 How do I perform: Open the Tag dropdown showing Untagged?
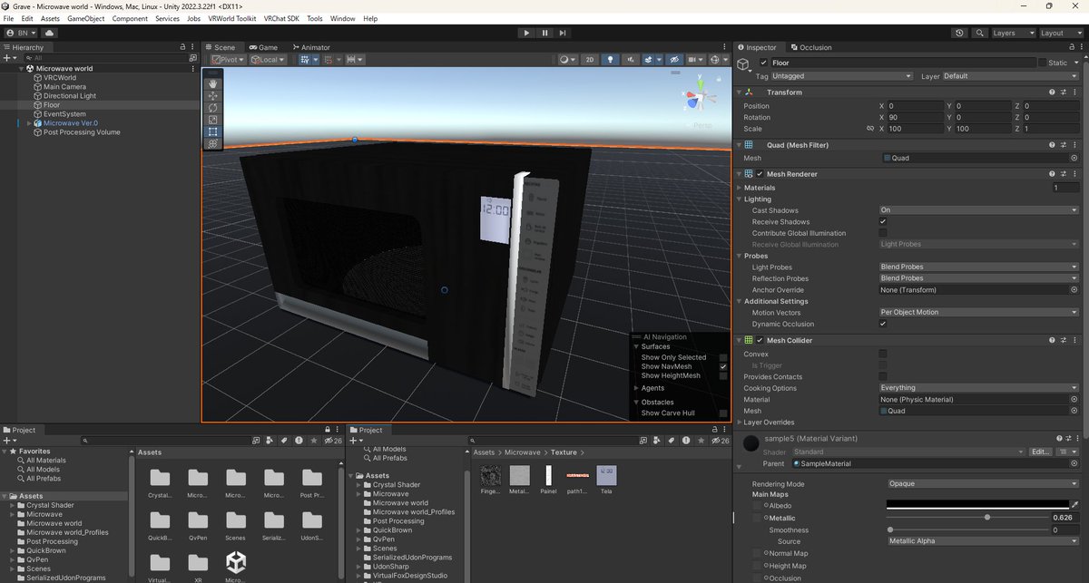click(841, 76)
